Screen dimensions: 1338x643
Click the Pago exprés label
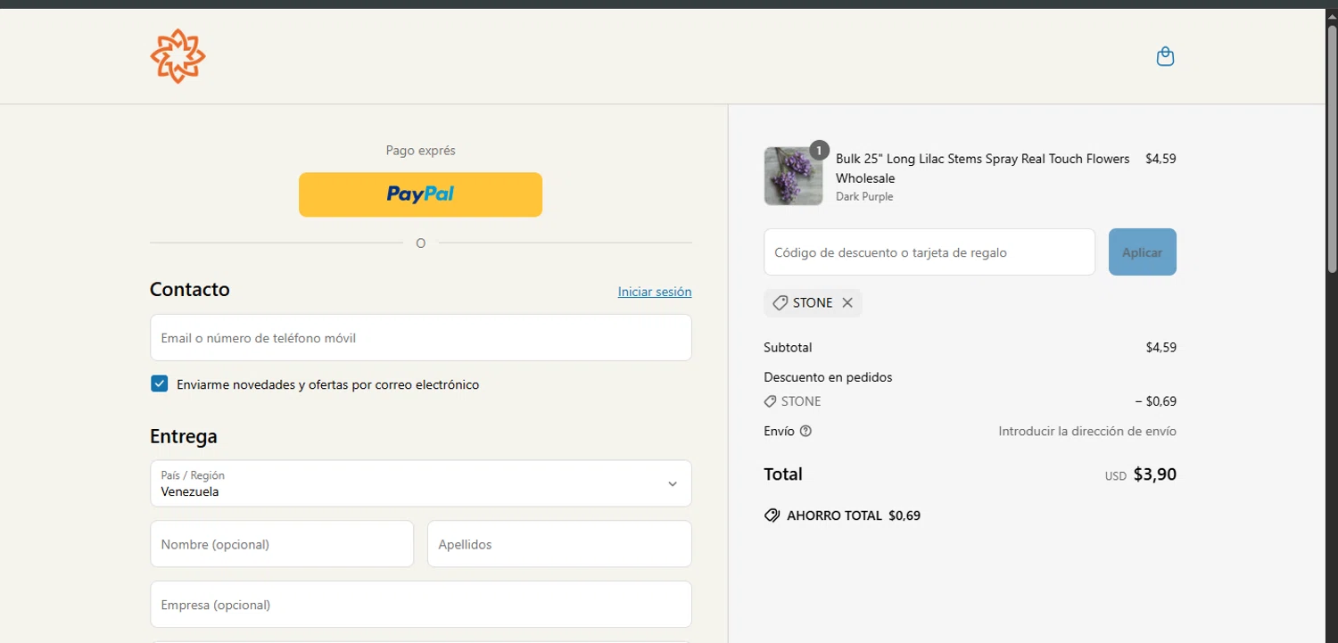421,151
